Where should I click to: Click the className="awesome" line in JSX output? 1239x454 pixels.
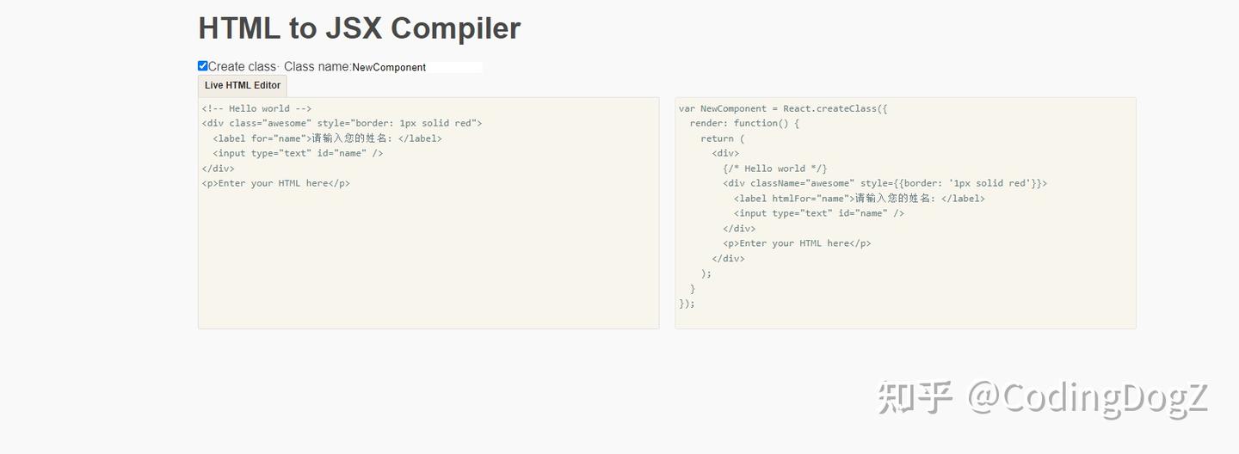point(885,183)
